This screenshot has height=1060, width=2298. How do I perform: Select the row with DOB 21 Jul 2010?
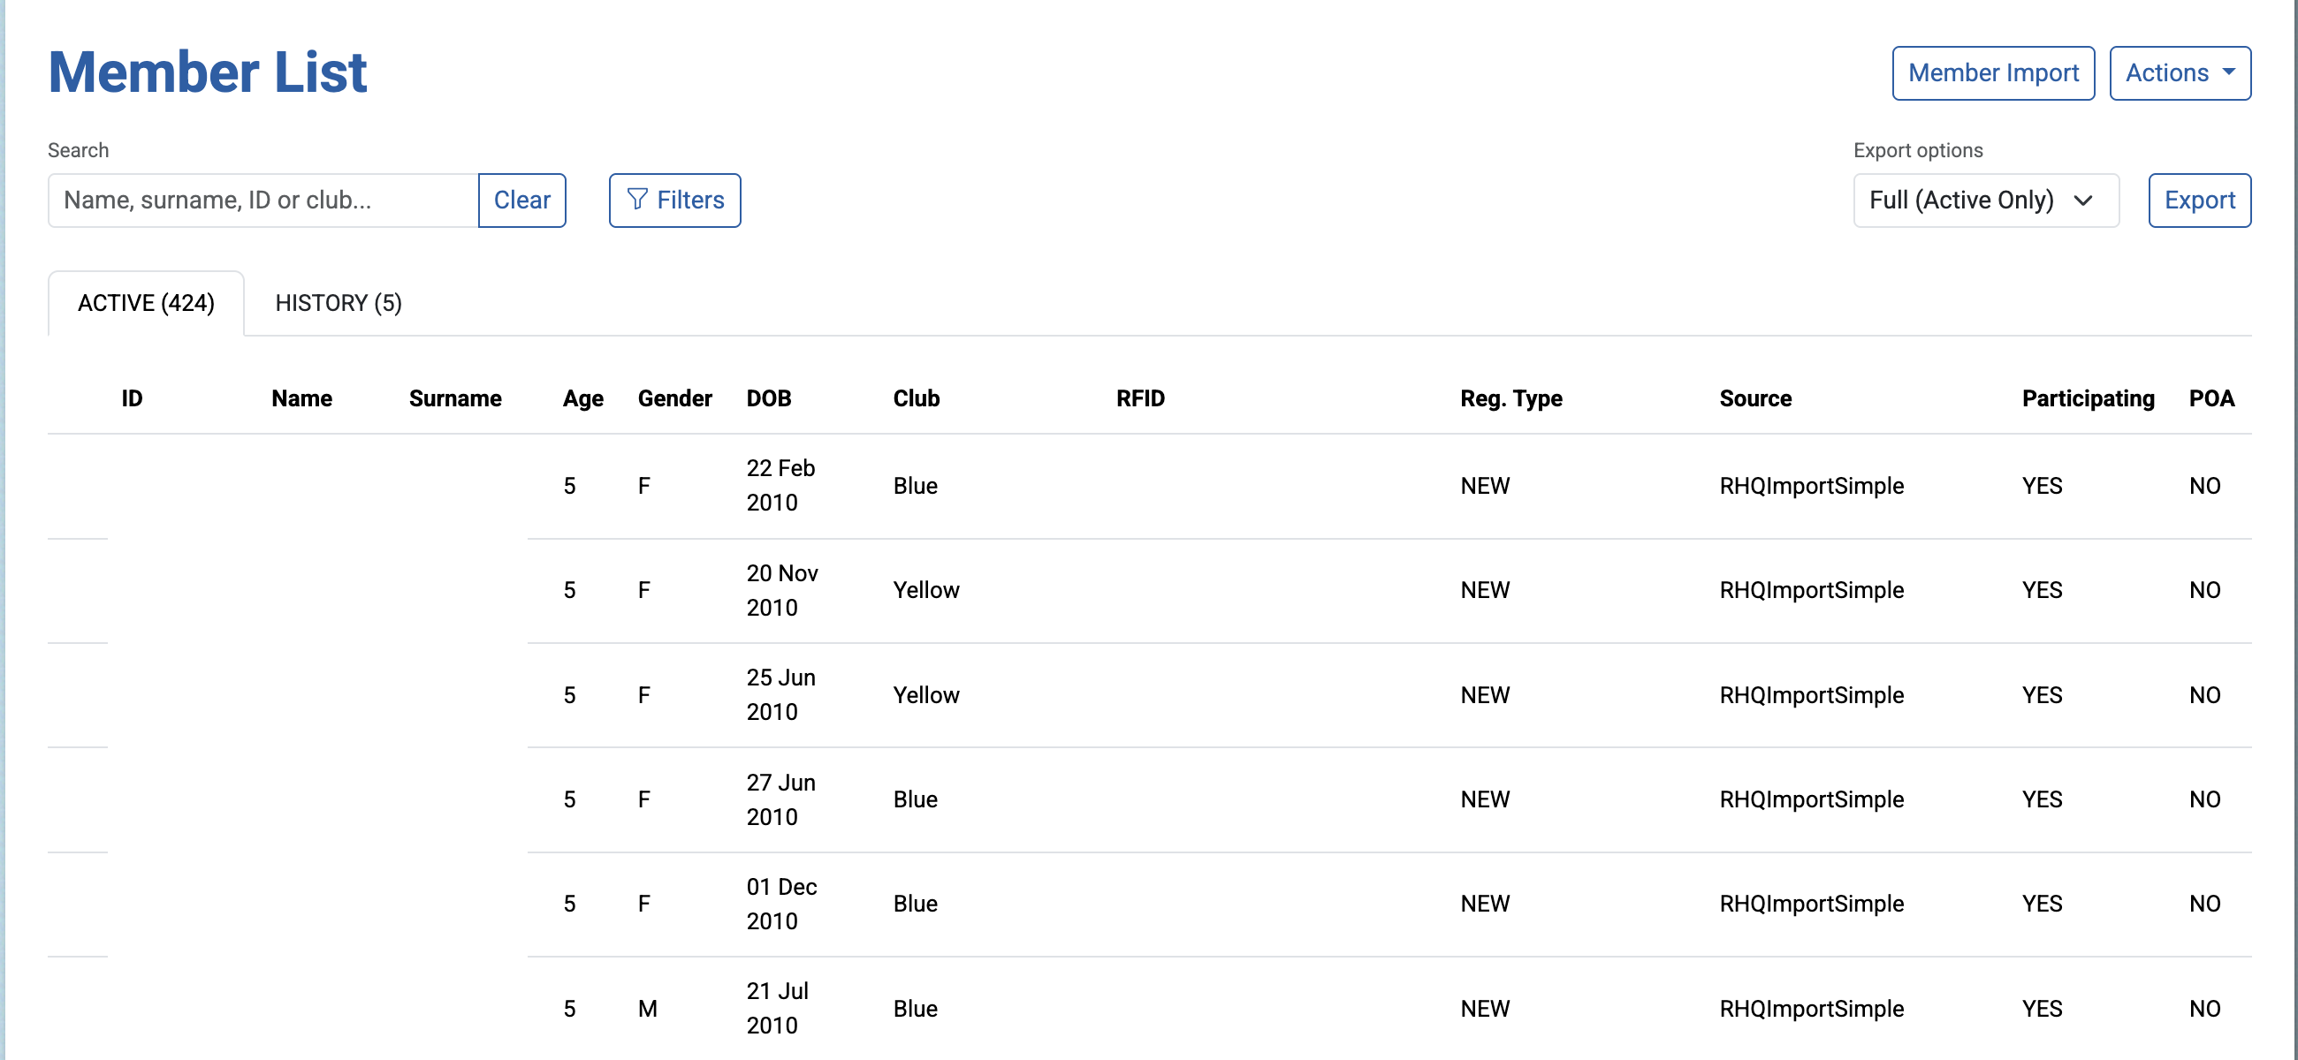point(1149,1008)
